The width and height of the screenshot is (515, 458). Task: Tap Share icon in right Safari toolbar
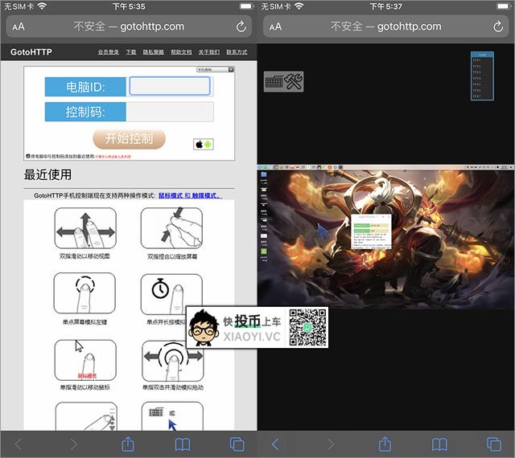pyautogui.click(x=385, y=444)
